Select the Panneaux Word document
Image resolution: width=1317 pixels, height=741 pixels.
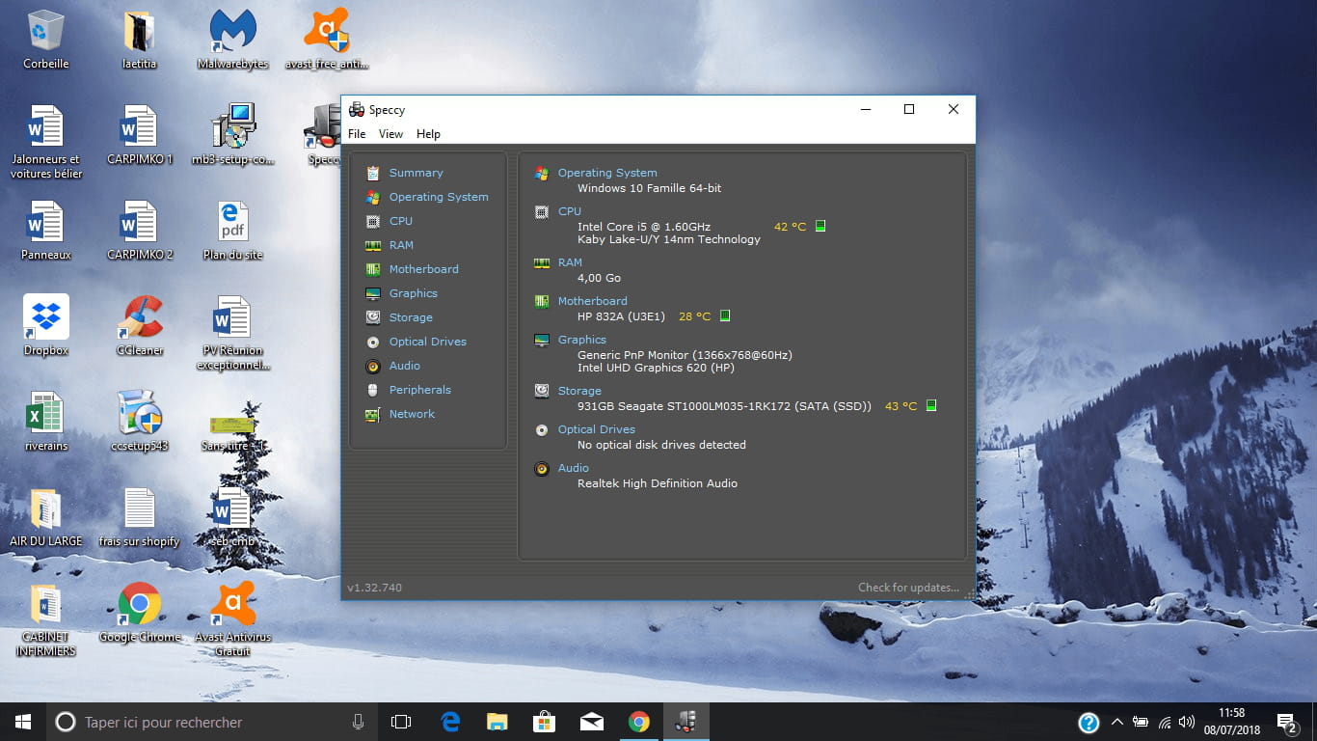(x=45, y=231)
